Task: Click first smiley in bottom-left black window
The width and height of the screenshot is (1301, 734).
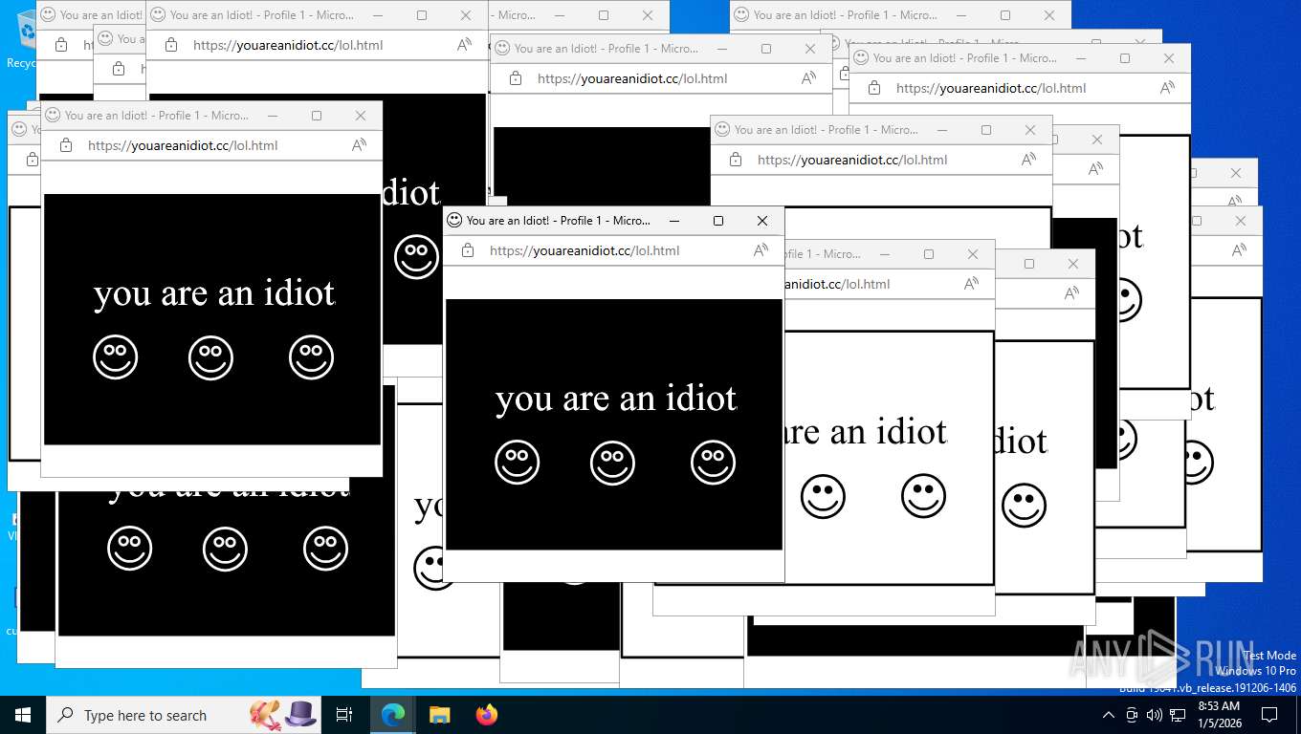Action: click(x=129, y=549)
